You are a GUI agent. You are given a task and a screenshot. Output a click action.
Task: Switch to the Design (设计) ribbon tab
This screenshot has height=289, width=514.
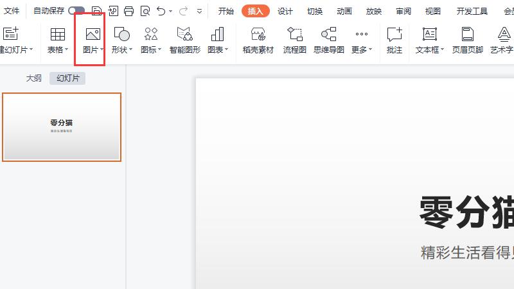[285, 11]
